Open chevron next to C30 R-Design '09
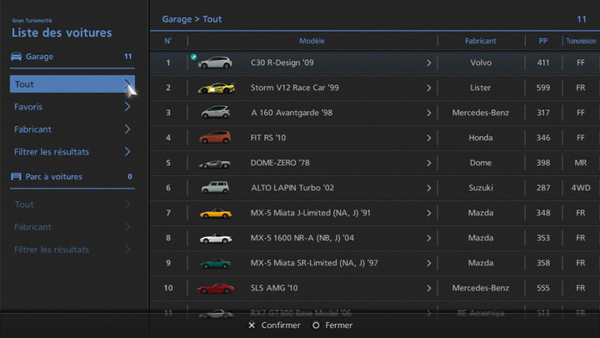The height and width of the screenshot is (338, 600). pyautogui.click(x=429, y=63)
